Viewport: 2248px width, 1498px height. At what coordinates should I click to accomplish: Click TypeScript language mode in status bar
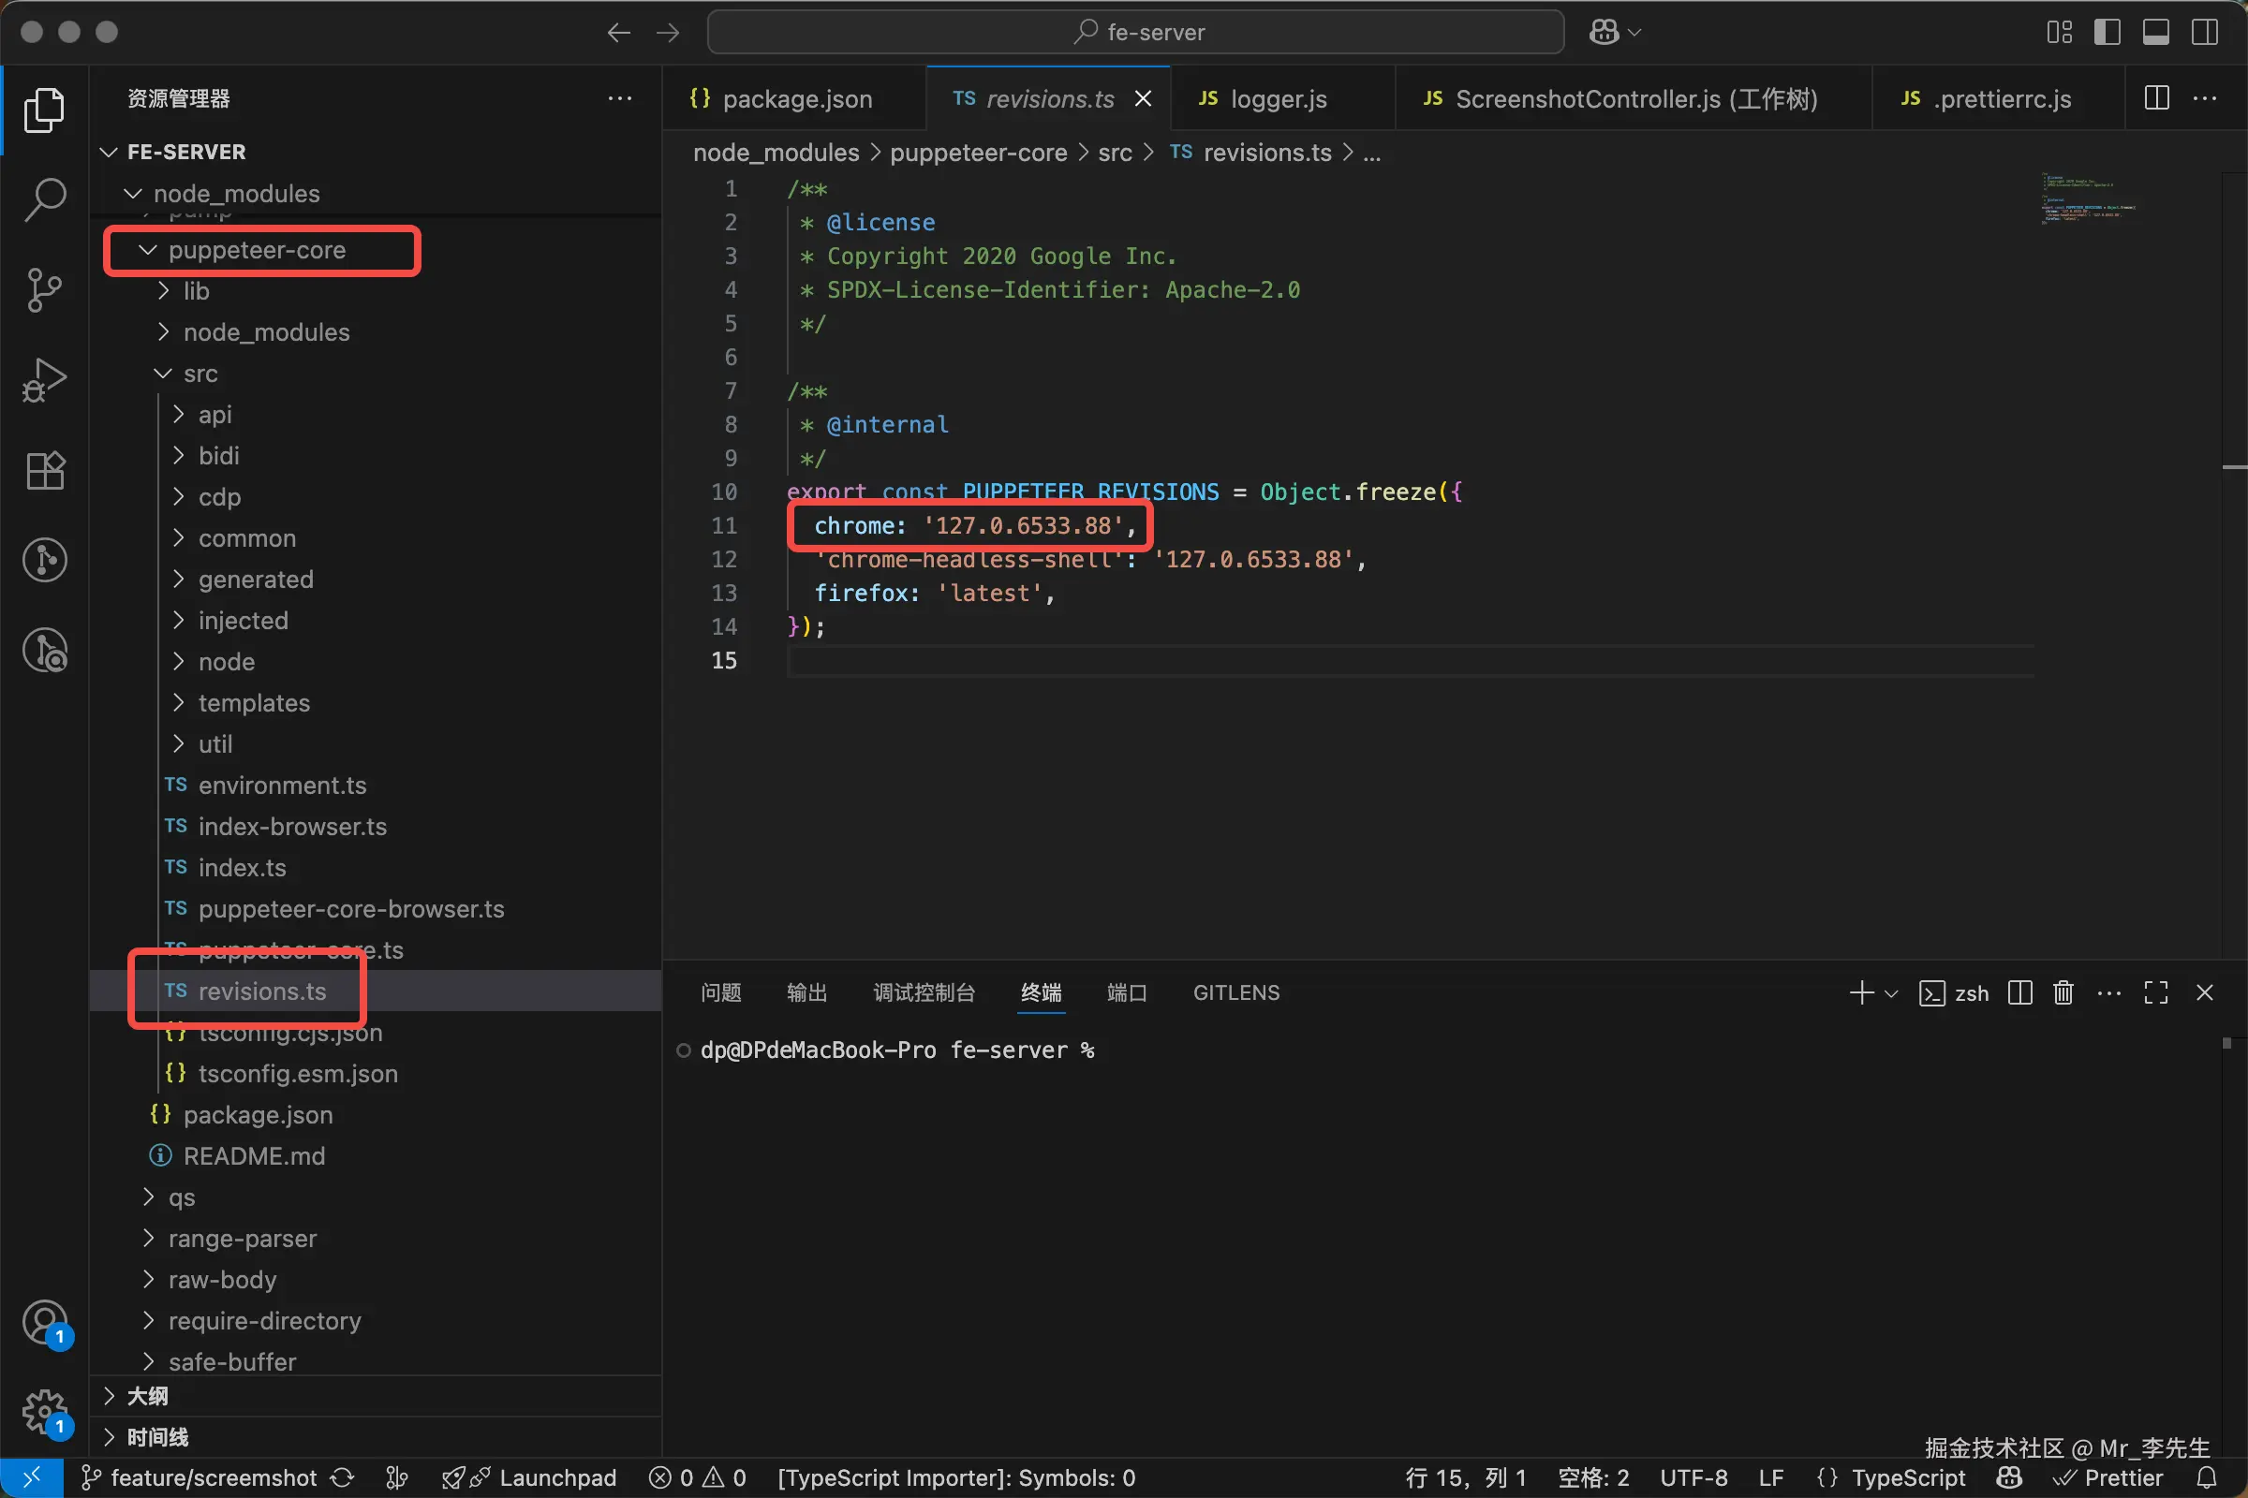click(x=1907, y=1478)
